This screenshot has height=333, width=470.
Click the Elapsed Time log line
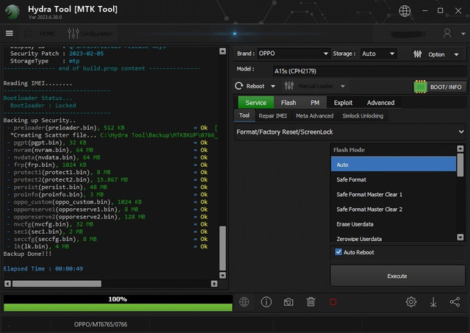tap(43, 268)
